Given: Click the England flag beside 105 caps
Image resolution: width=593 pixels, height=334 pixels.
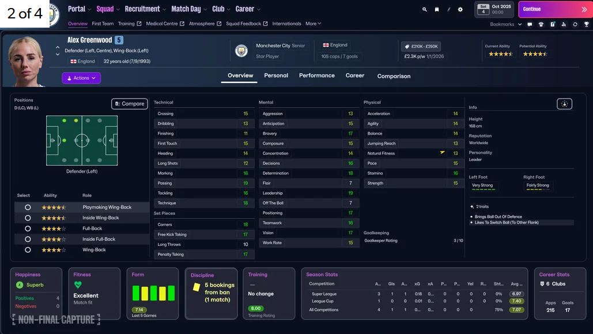Looking at the screenshot, I should [326, 45].
